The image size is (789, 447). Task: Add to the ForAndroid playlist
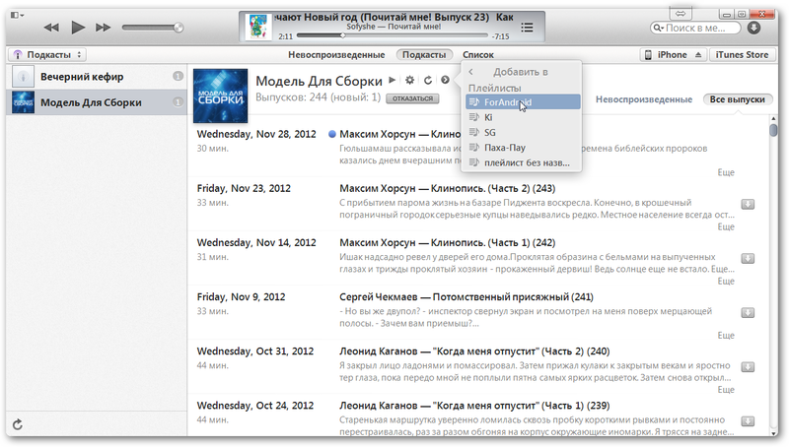click(x=523, y=102)
